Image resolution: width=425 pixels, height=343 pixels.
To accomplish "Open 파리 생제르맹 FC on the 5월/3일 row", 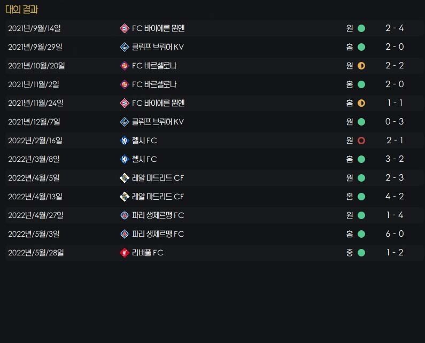I will point(158,234).
